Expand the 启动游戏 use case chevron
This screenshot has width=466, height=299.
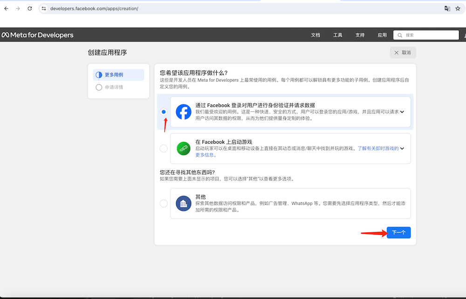click(402, 148)
